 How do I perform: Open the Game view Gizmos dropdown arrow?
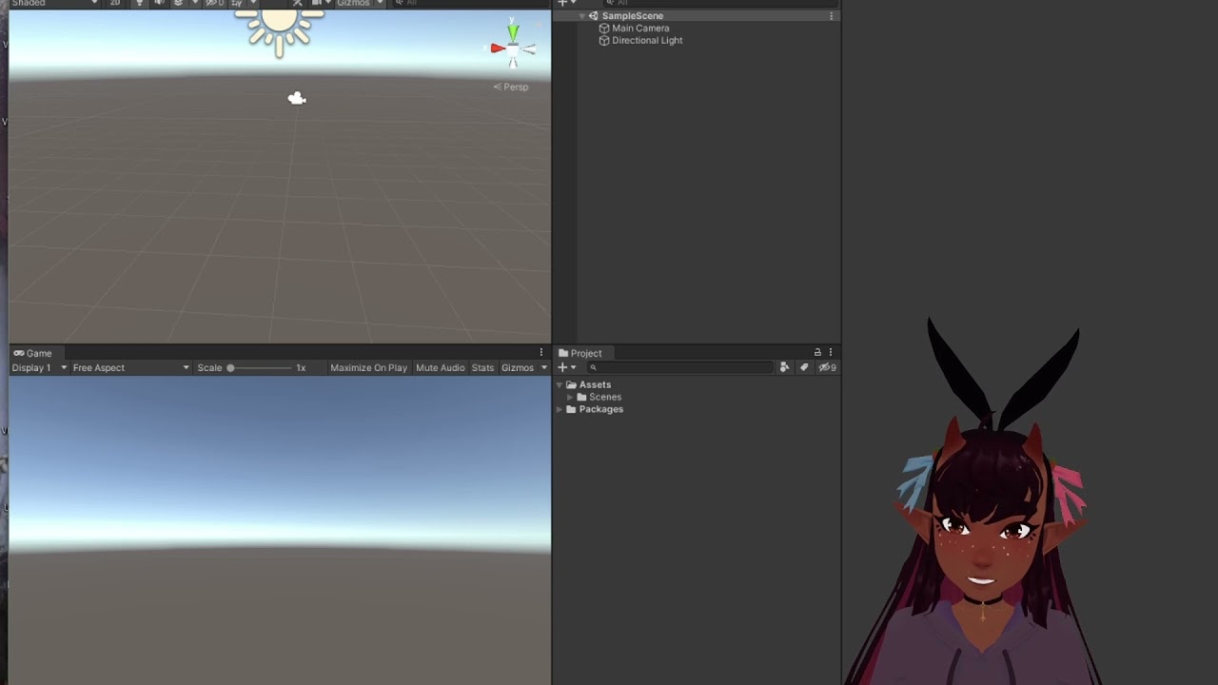544,368
